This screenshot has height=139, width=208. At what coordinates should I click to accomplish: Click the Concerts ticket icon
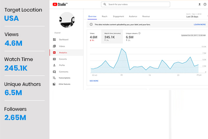(54, 59)
